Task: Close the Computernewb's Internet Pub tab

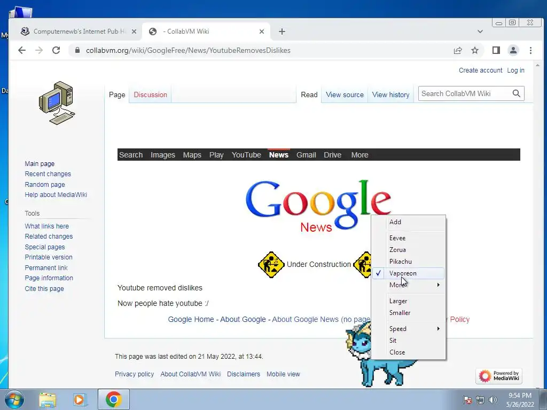Action: 134,31
